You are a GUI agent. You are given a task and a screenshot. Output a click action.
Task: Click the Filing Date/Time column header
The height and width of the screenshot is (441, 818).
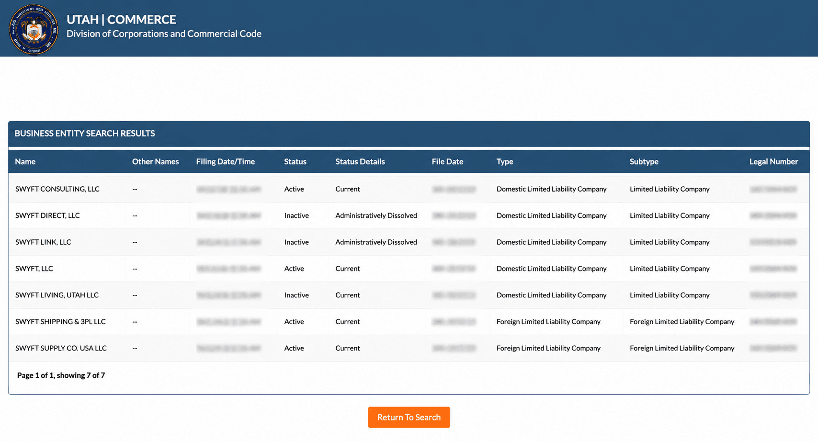[x=225, y=162]
